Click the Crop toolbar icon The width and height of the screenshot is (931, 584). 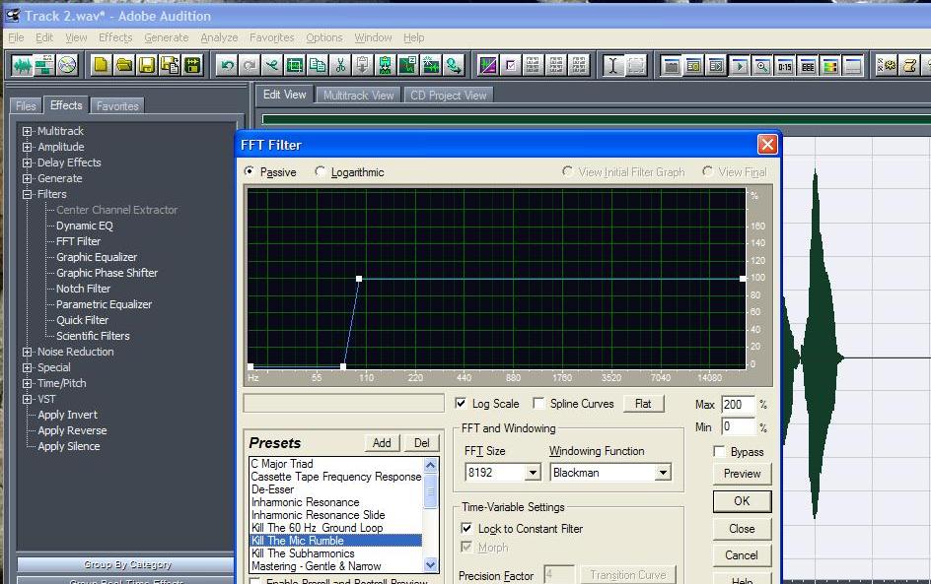coord(295,65)
